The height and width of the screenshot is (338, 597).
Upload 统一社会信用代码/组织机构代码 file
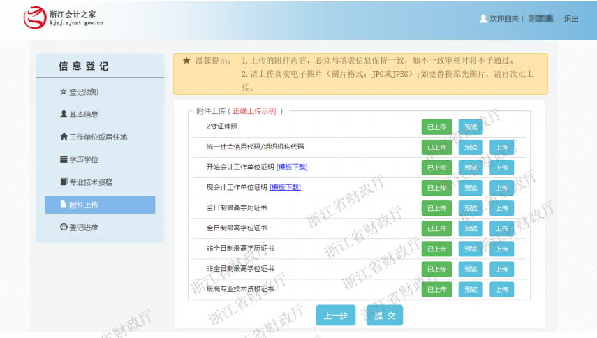[501, 147]
